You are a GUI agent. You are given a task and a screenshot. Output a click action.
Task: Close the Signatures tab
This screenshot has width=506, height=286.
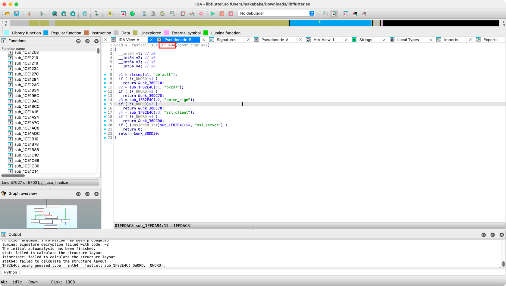click(204, 40)
